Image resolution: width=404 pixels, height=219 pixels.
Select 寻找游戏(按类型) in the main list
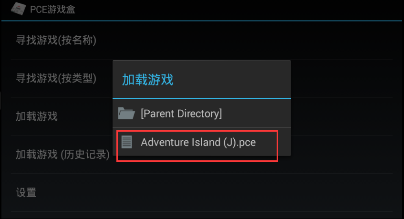56,78
